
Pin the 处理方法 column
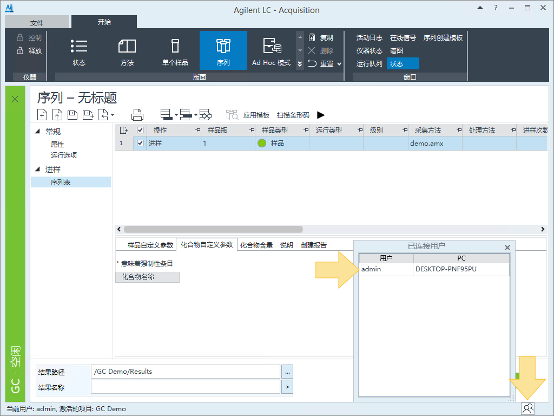click(513, 130)
